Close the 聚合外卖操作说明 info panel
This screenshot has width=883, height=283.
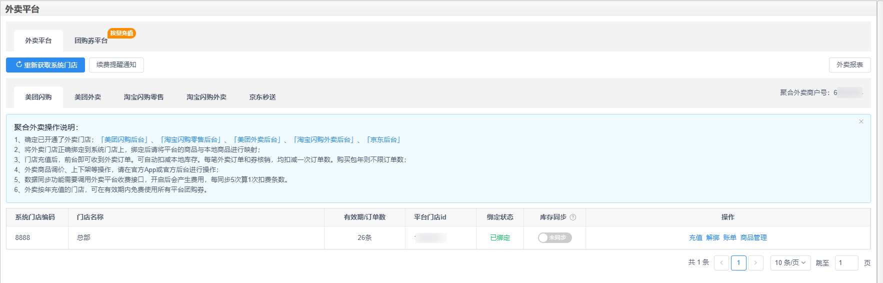tap(861, 121)
